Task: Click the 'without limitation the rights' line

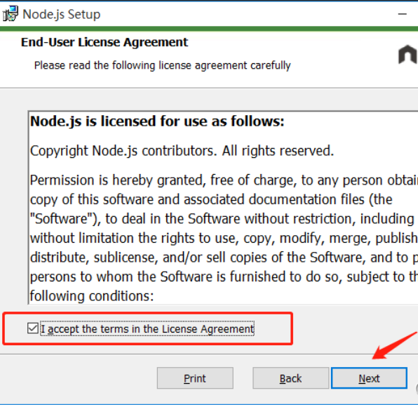Action: pos(224,238)
